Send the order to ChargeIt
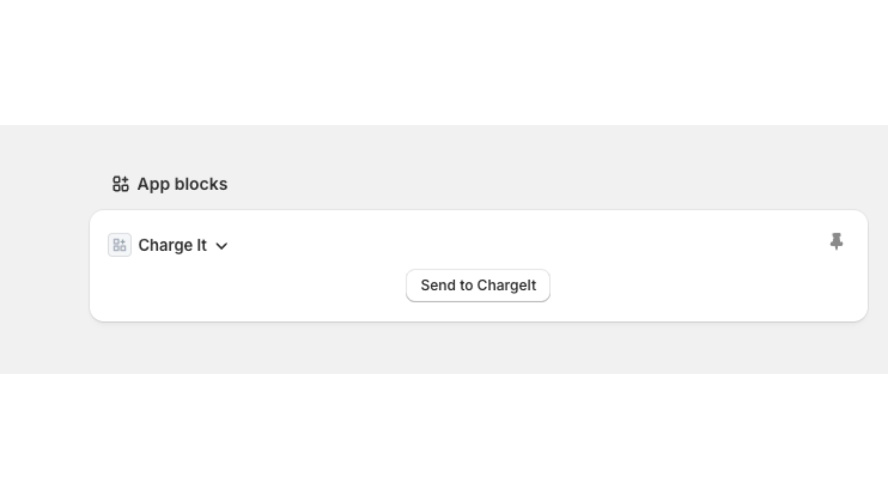The image size is (888, 499). click(x=478, y=286)
